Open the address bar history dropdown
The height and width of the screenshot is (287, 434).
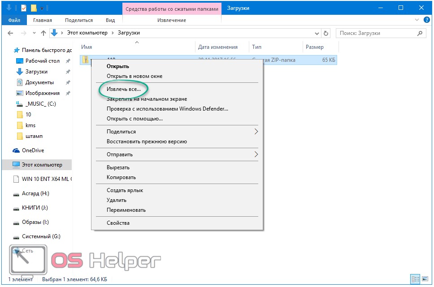point(317,33)
